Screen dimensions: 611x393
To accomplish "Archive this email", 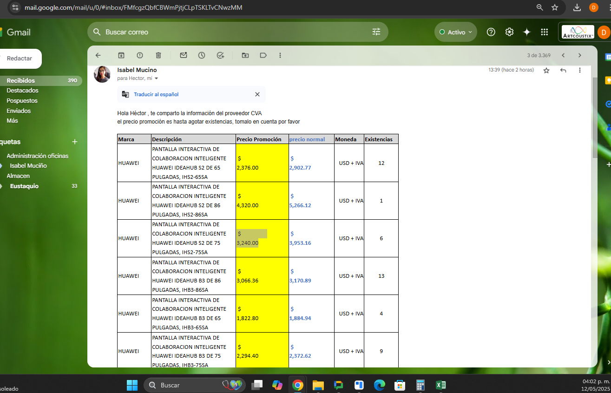I will [x=121, y=55].
